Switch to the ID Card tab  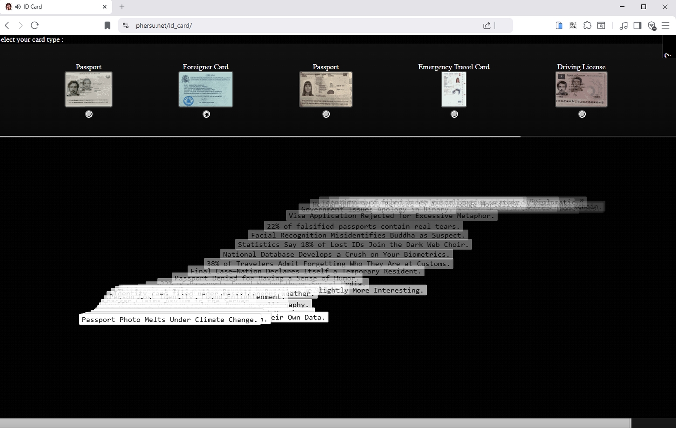(55, 6)
